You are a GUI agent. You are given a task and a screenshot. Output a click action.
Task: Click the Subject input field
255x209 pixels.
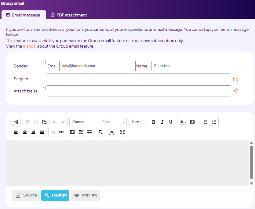click(138, 79)
